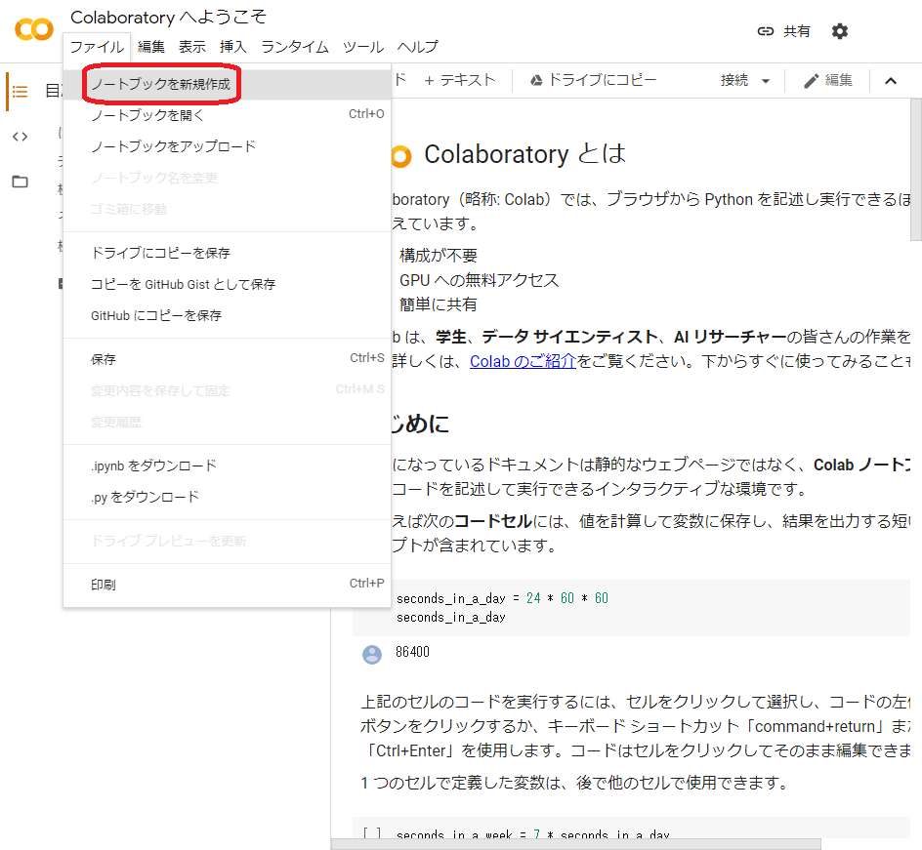
Task: Open the 挿入 menu
Action: 232,47
